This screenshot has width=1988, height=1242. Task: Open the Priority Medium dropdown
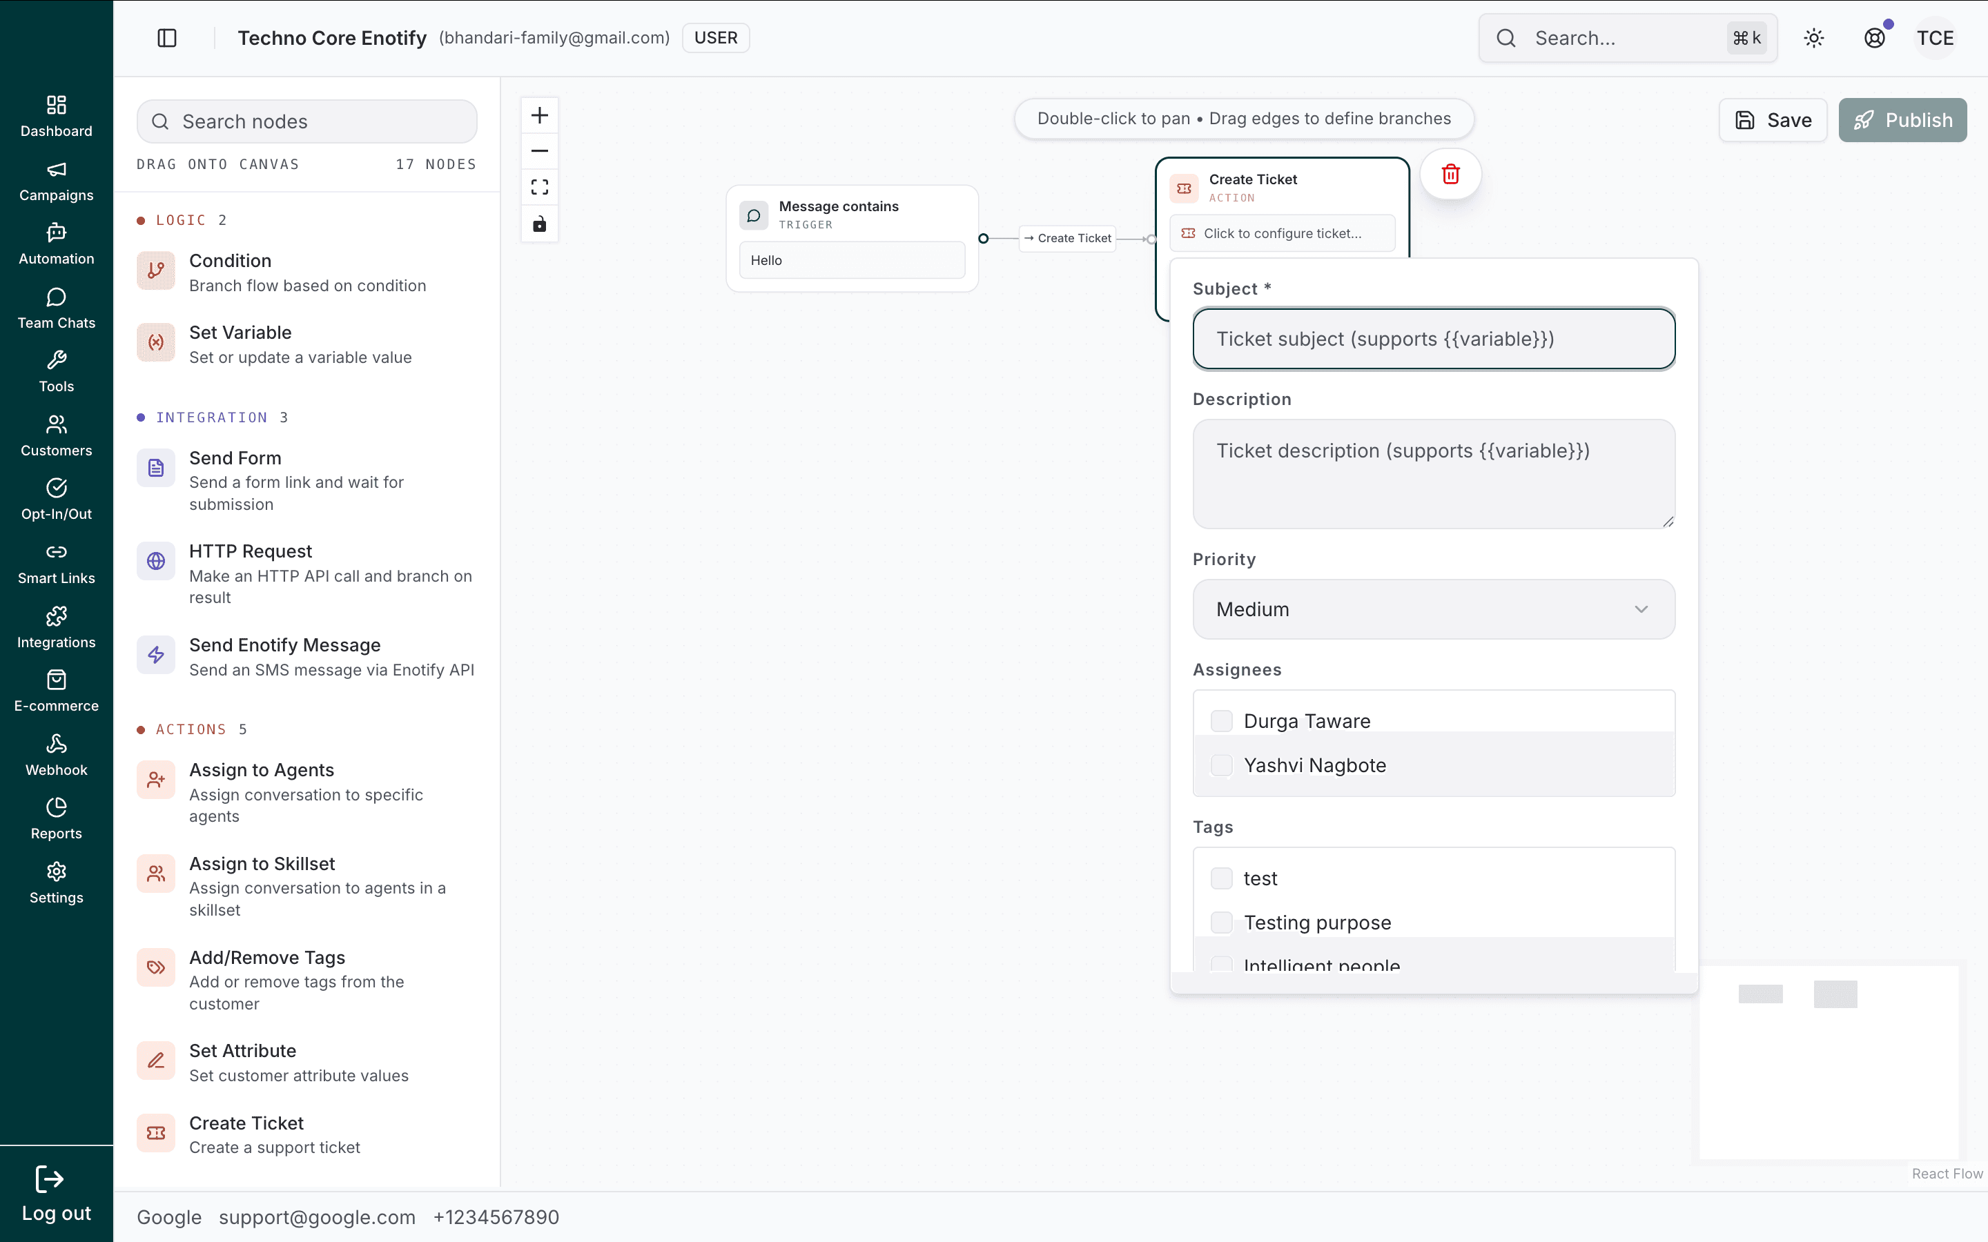click(x=1434, y=609)
